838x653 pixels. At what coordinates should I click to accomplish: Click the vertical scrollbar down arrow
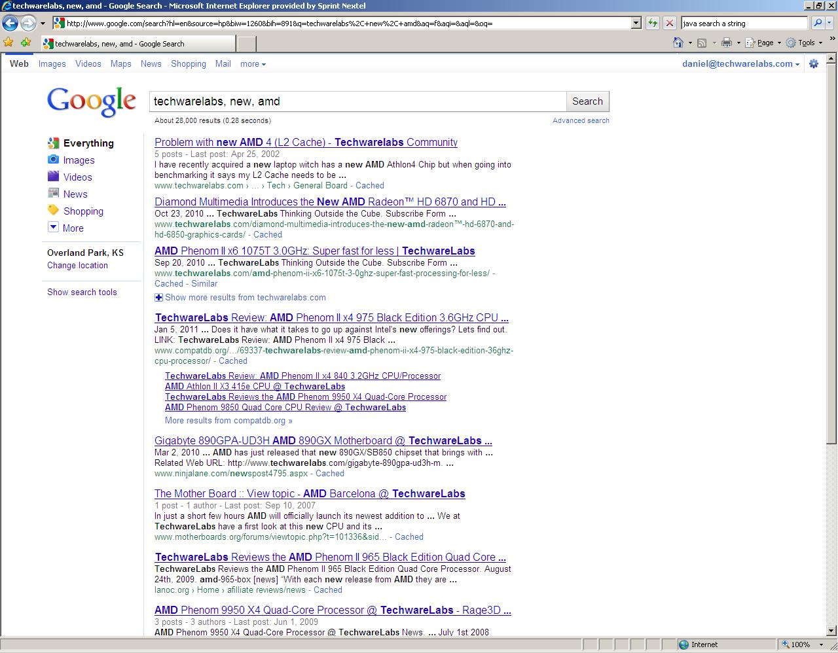831,631
